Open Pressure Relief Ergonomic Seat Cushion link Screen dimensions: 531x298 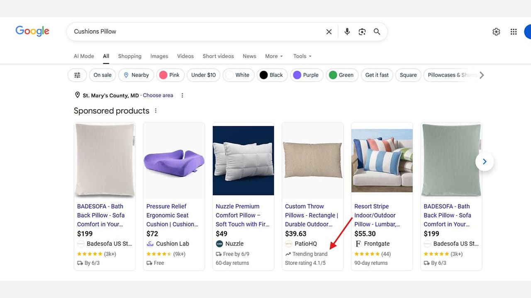click(172, 215)
